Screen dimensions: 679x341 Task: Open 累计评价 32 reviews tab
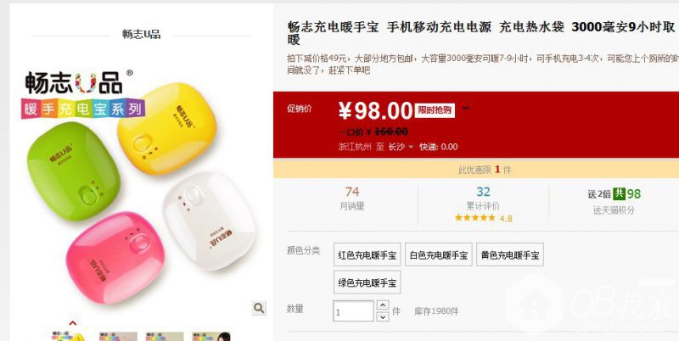[x=483, y=198]
